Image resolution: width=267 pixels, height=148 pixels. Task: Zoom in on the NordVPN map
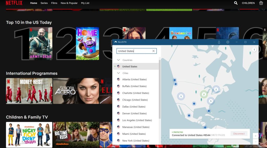(x=256, y=136)
